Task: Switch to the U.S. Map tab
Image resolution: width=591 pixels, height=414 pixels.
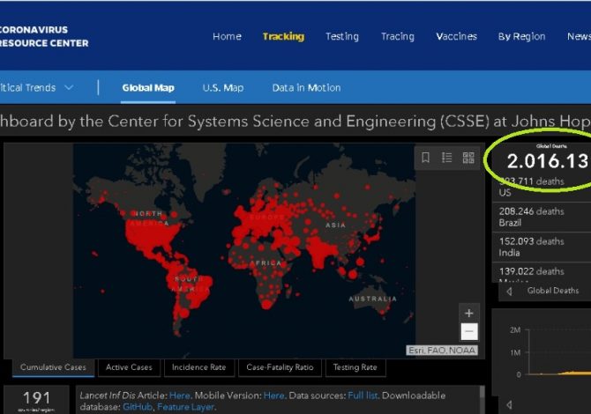Action: tap(223, 88)
